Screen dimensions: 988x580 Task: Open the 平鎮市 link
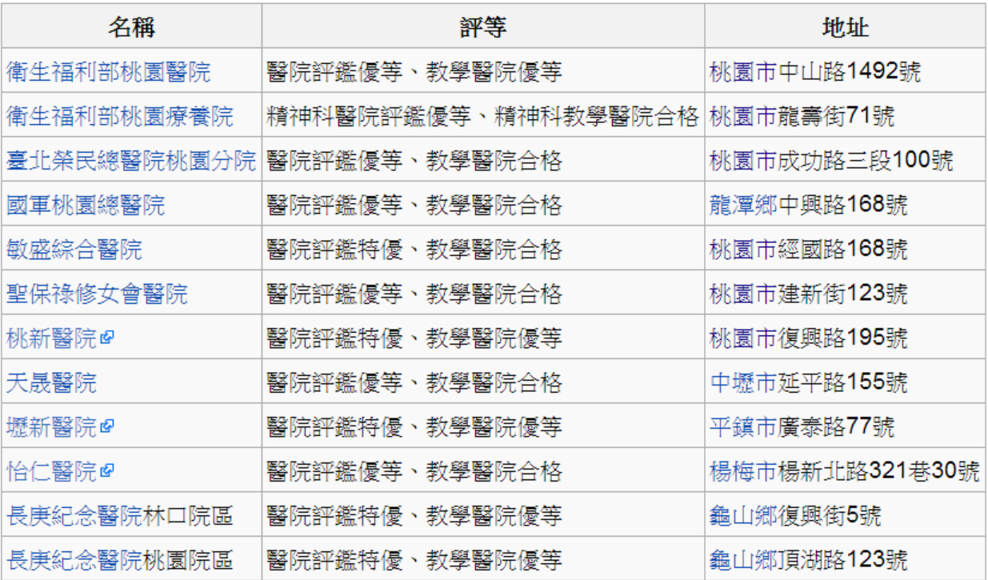pyautogui.click(x=743, y=427)
